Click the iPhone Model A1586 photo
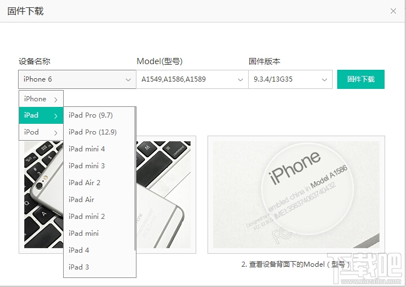The image size is (406, 287). (x=296, y=195)
